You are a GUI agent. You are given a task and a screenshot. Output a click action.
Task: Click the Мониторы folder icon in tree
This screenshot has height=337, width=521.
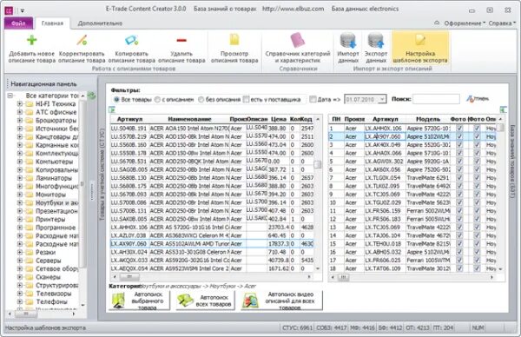[x=30, y=195]
